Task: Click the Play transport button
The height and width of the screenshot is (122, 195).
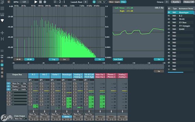Action: 36,2
